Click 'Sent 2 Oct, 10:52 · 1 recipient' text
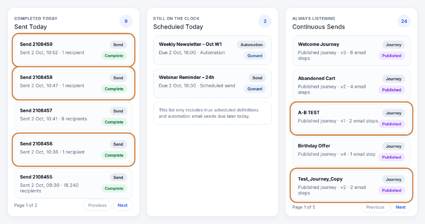 coord(52,53)
